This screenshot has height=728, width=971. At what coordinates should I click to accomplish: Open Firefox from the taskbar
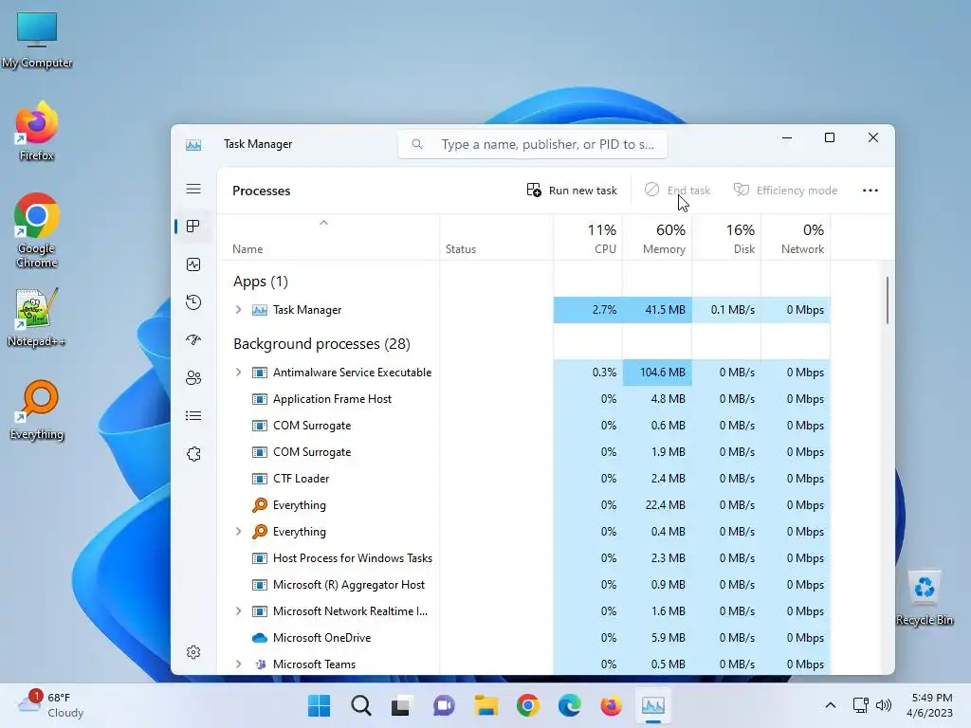click(x=612, y=705)
